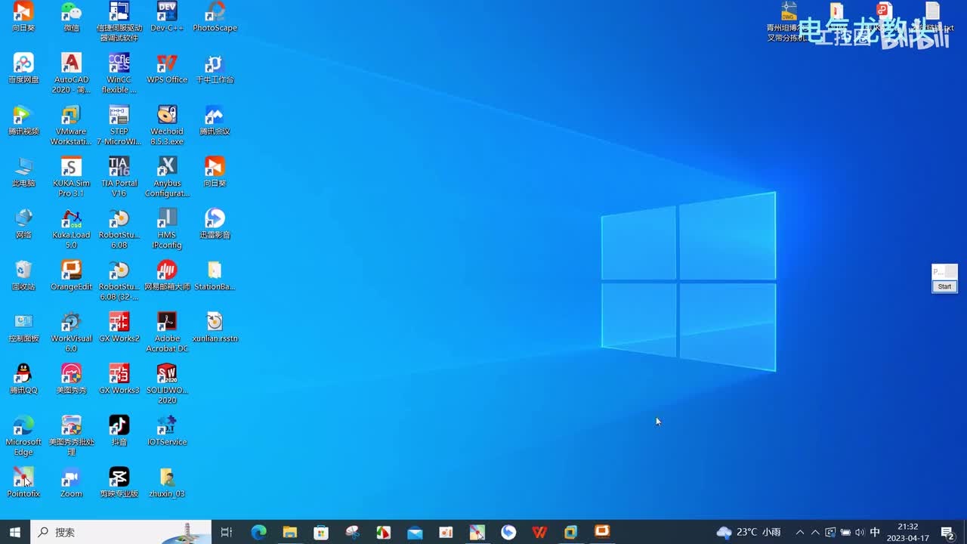The image size is (967, 544).
Task: Click the Zoom desktop shortcut
Action: pos(71,483)
